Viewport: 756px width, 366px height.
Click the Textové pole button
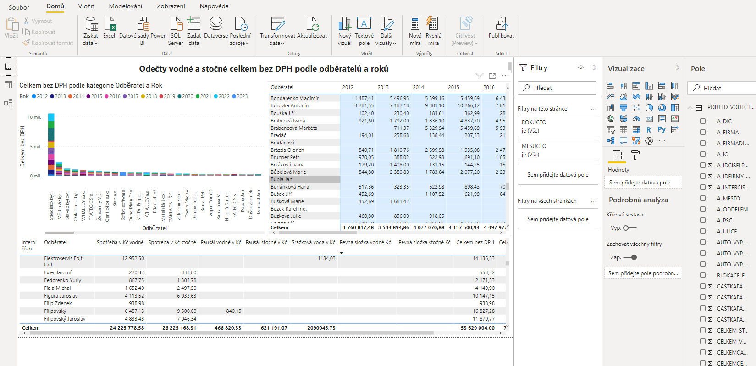click(x=364, y=31)
